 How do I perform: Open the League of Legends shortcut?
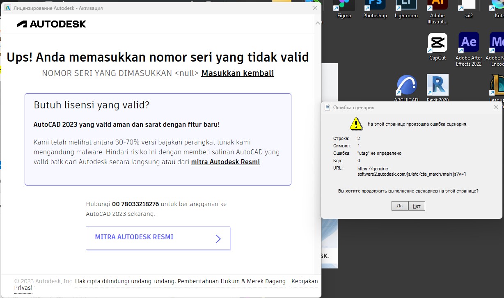pyautogui.click(x=497, y=88)
